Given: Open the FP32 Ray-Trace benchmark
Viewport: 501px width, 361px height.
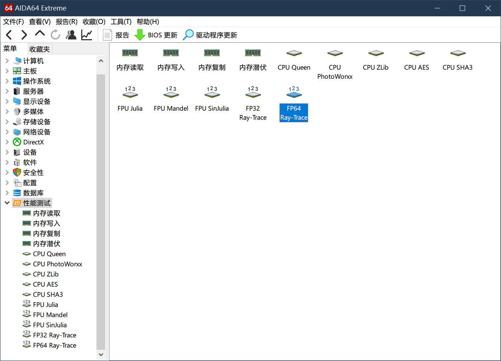Looking at the screenshot, I should [x=253, y=102].
